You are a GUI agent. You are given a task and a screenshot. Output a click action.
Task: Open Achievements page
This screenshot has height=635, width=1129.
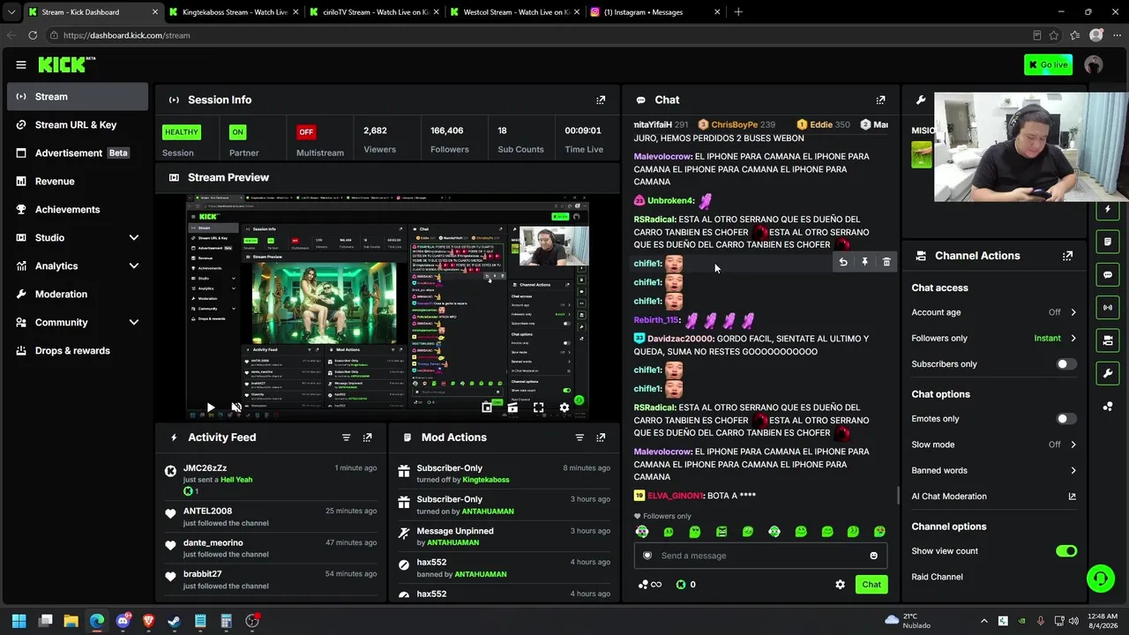pos(78,209)
